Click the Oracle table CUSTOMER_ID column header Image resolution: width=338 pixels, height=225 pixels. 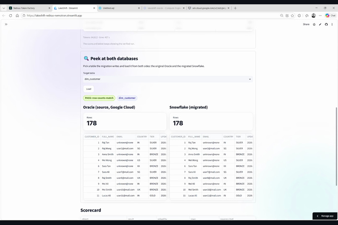coord(92,137)
